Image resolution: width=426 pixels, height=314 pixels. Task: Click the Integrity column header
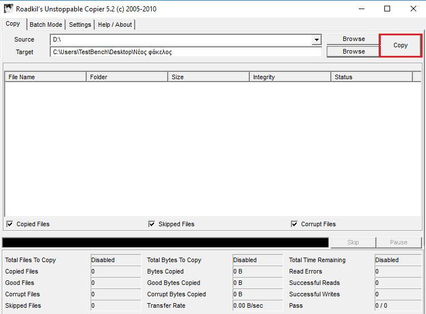tap(290, 77)
